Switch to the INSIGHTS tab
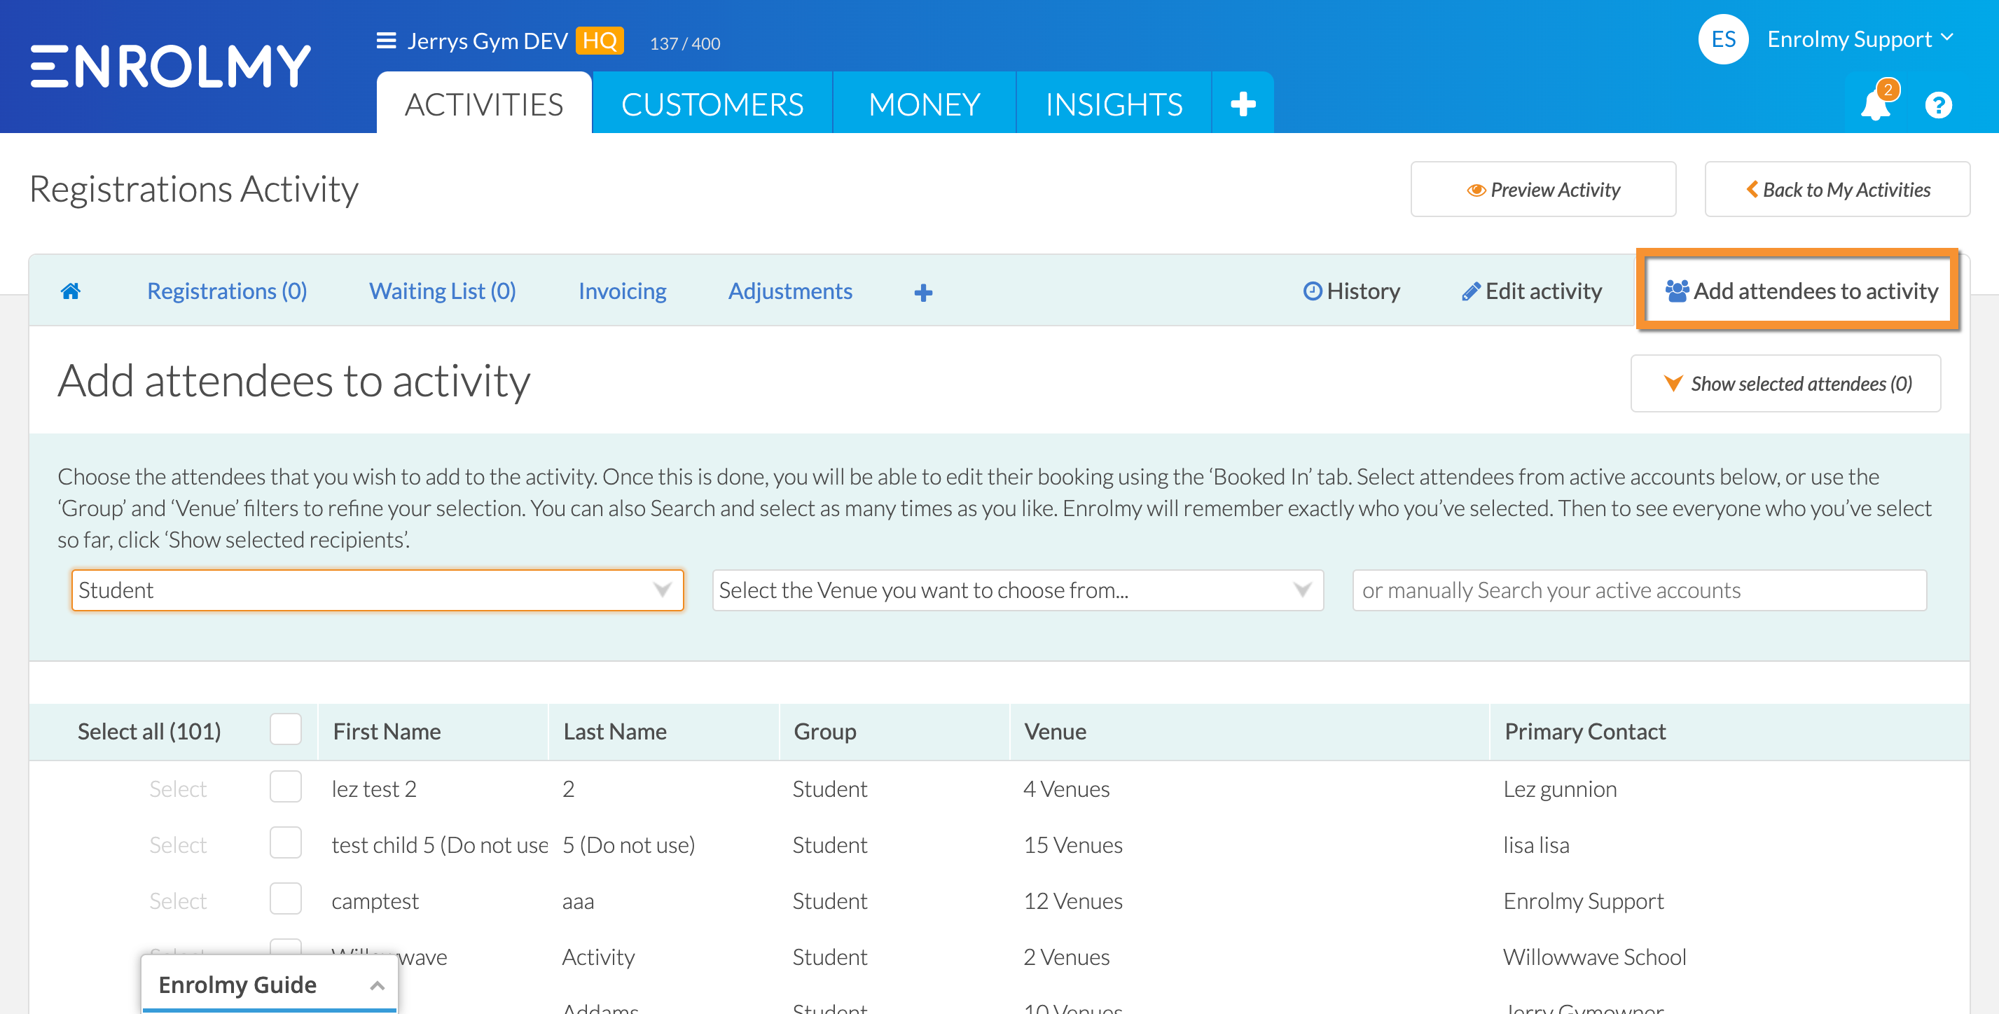The height and width of the screenshot is (1014, 1999). (1114, 104)
